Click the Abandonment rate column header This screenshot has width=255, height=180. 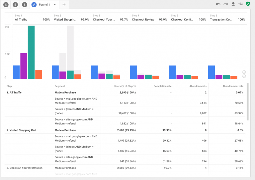233,86
